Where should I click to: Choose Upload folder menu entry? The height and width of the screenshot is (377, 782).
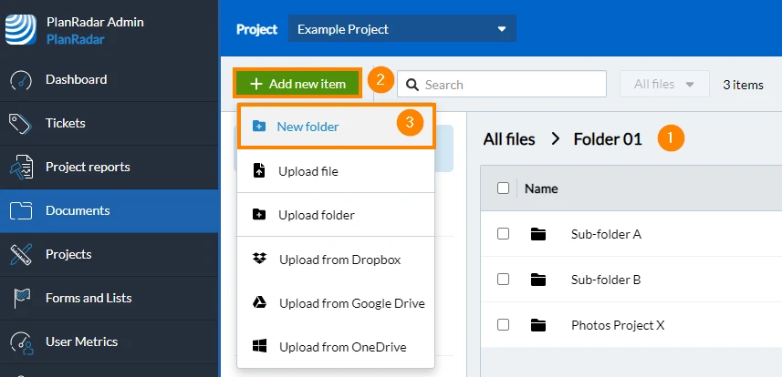click(x=336, y=215)
